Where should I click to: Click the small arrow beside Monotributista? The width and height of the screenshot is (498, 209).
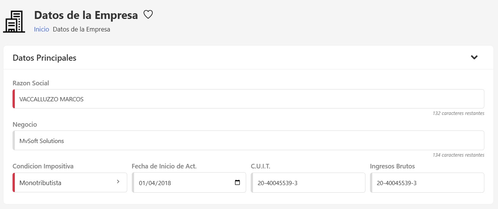tap(118, 182)
